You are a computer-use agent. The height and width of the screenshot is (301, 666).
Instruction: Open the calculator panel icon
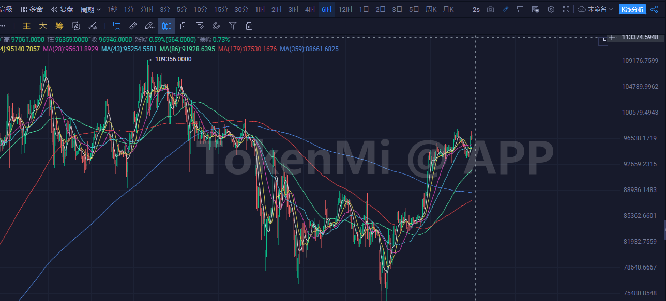[x=535, y=9]
